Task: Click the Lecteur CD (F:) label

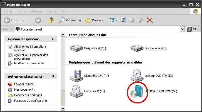Action: [94, 91]
